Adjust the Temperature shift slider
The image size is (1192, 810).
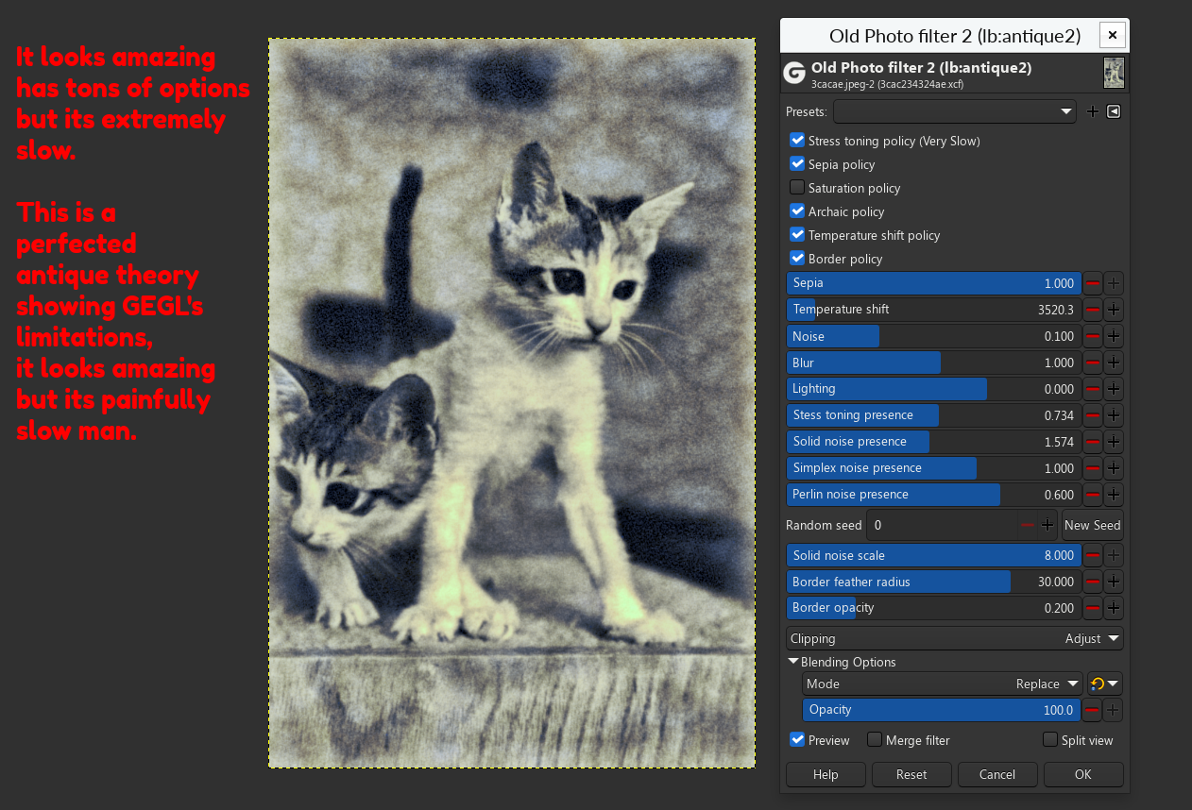pos(933,310)
